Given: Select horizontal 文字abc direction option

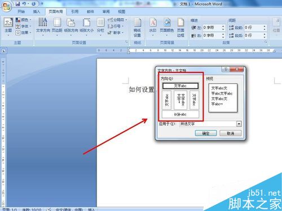Looking at the screenshot, I should coord(180,86).
